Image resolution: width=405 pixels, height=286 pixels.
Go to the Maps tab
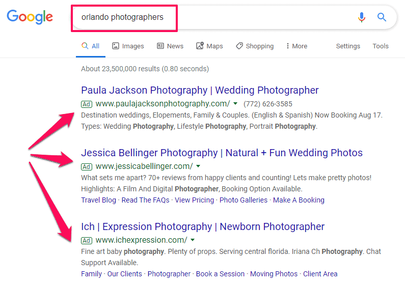[x=209, y=46]
